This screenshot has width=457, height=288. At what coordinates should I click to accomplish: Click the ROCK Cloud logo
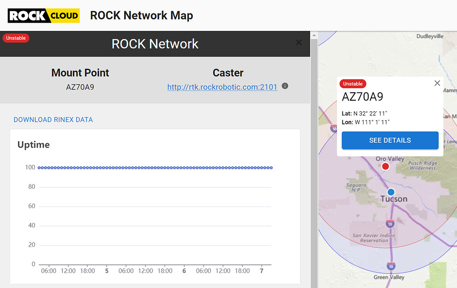(44, 16)
